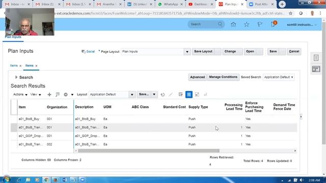326x183 pixels.
Task: Click the magnifier icon in header search
Action: pos(220,24)
